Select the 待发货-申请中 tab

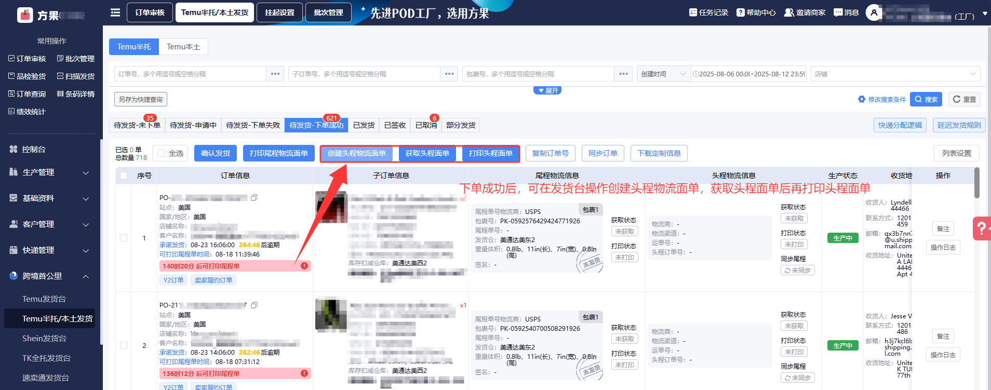click(x=193, y=125)
